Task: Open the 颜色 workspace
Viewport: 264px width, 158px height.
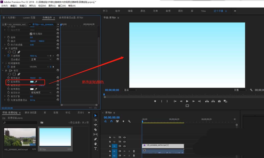Action: click(x=143, y=11)
